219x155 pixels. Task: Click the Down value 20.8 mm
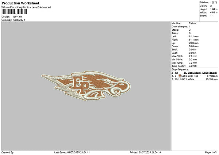pyautogui.click(x=193, y=46)
